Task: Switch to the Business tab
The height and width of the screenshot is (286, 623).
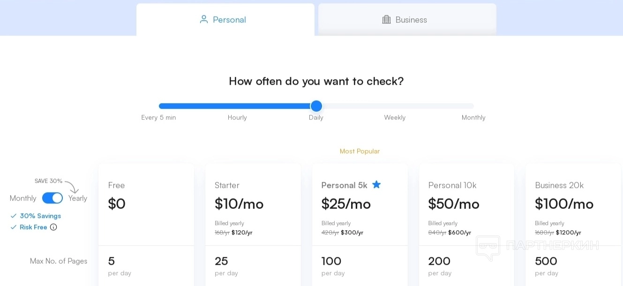Action: coord(407,20)
